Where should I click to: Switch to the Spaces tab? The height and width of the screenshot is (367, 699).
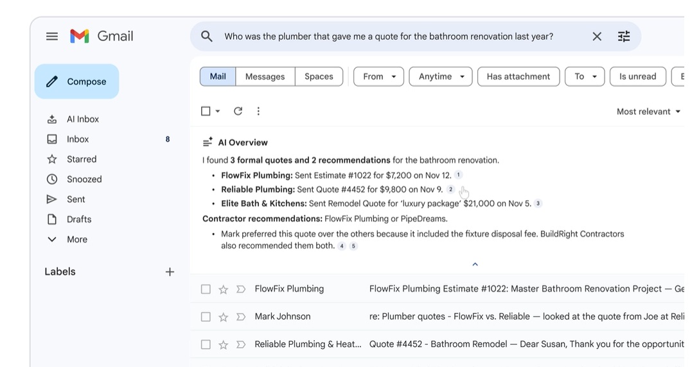319,76
